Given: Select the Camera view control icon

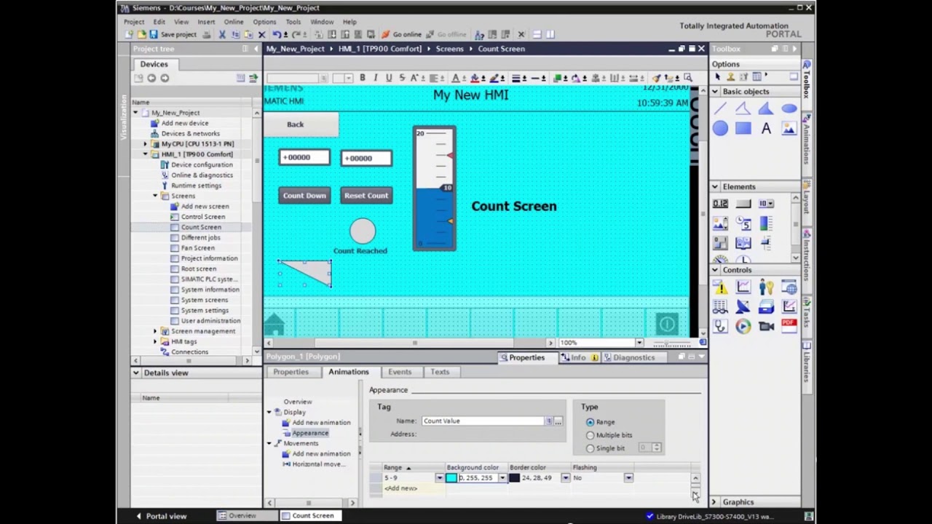Looking at the screenshot, I should [x=765, y=327].
